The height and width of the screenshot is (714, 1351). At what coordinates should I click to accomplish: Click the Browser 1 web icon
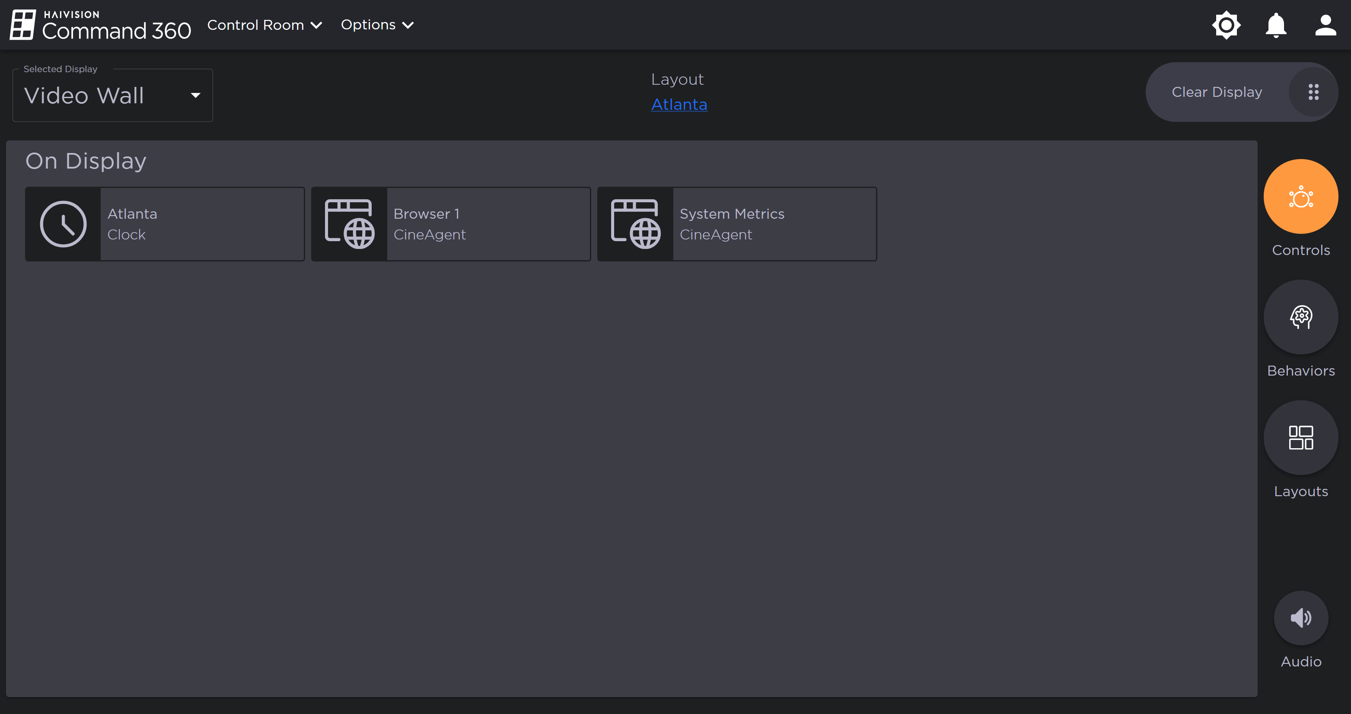tap(349, 224)
